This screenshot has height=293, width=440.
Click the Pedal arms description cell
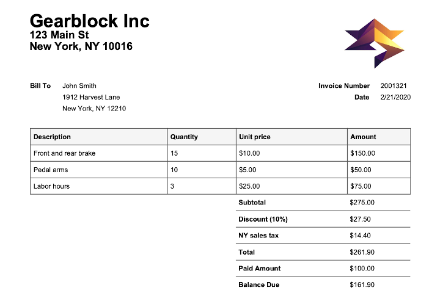click(98, 170)
